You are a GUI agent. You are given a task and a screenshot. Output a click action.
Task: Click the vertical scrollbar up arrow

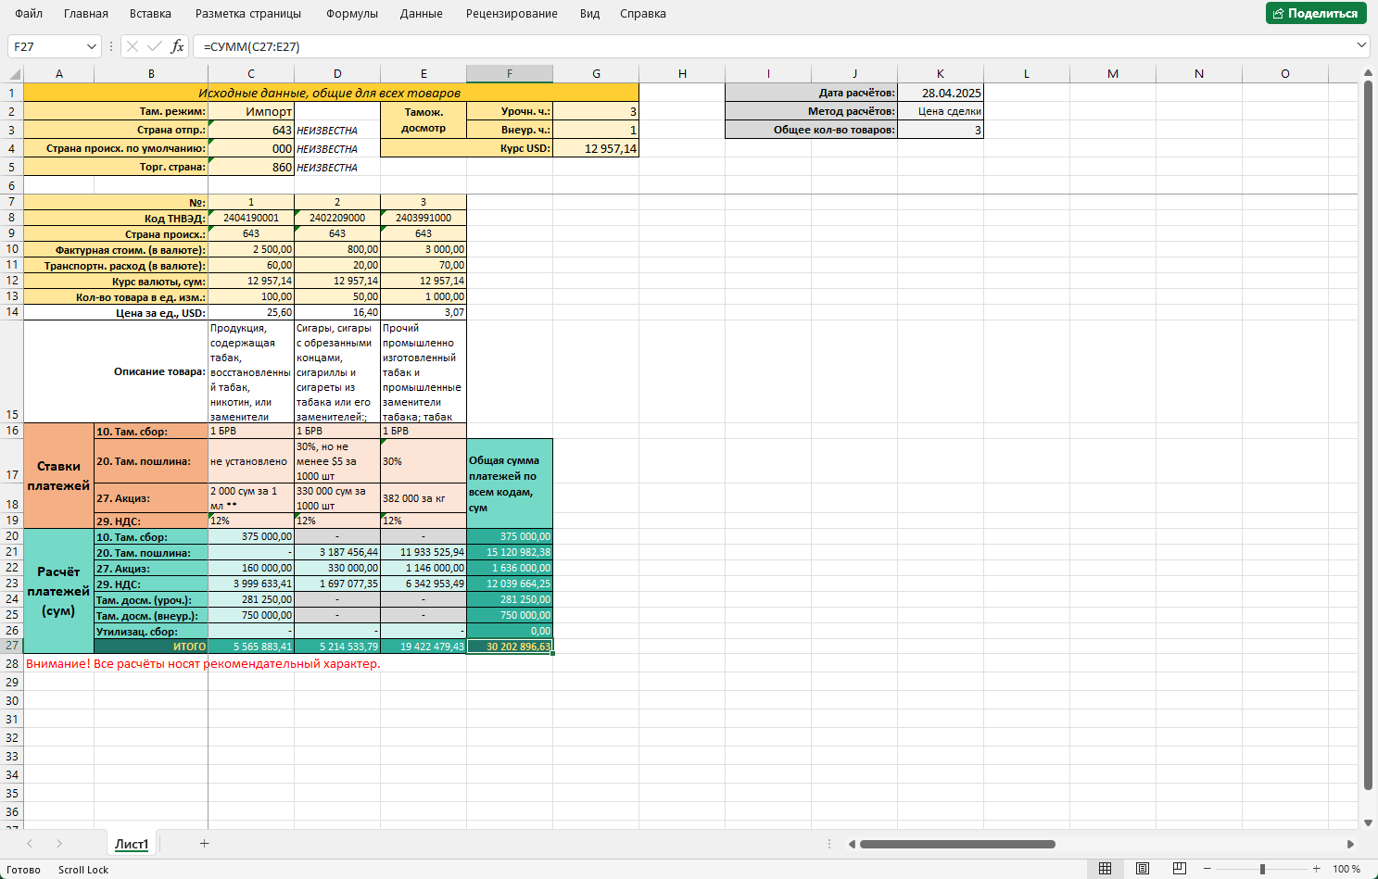pyautogui.click(x=1368, y=74)
